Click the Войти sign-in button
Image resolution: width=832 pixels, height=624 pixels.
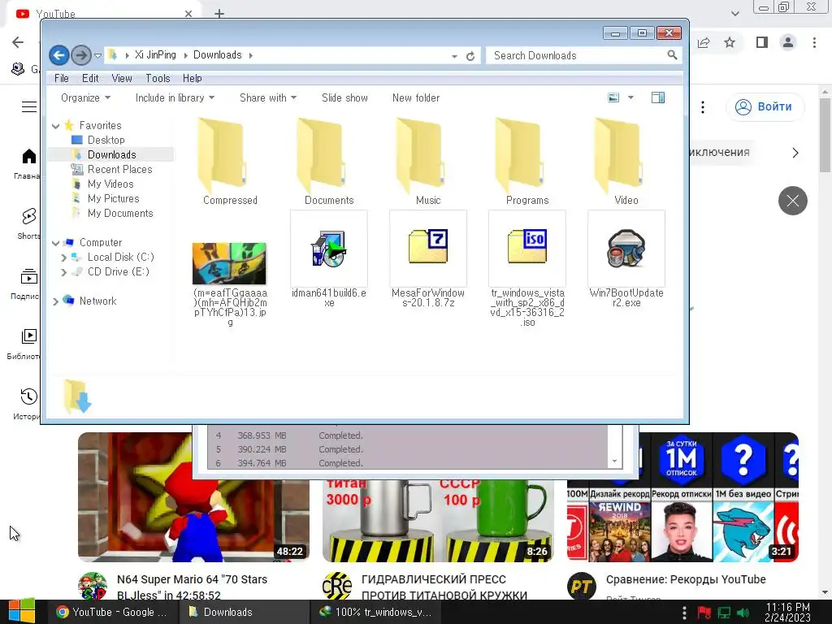pos(765,106)
